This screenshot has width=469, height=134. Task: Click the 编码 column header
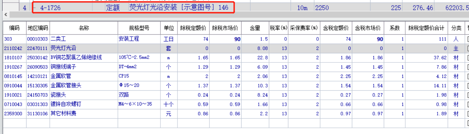pyautogui.click(x=14, y=28)
